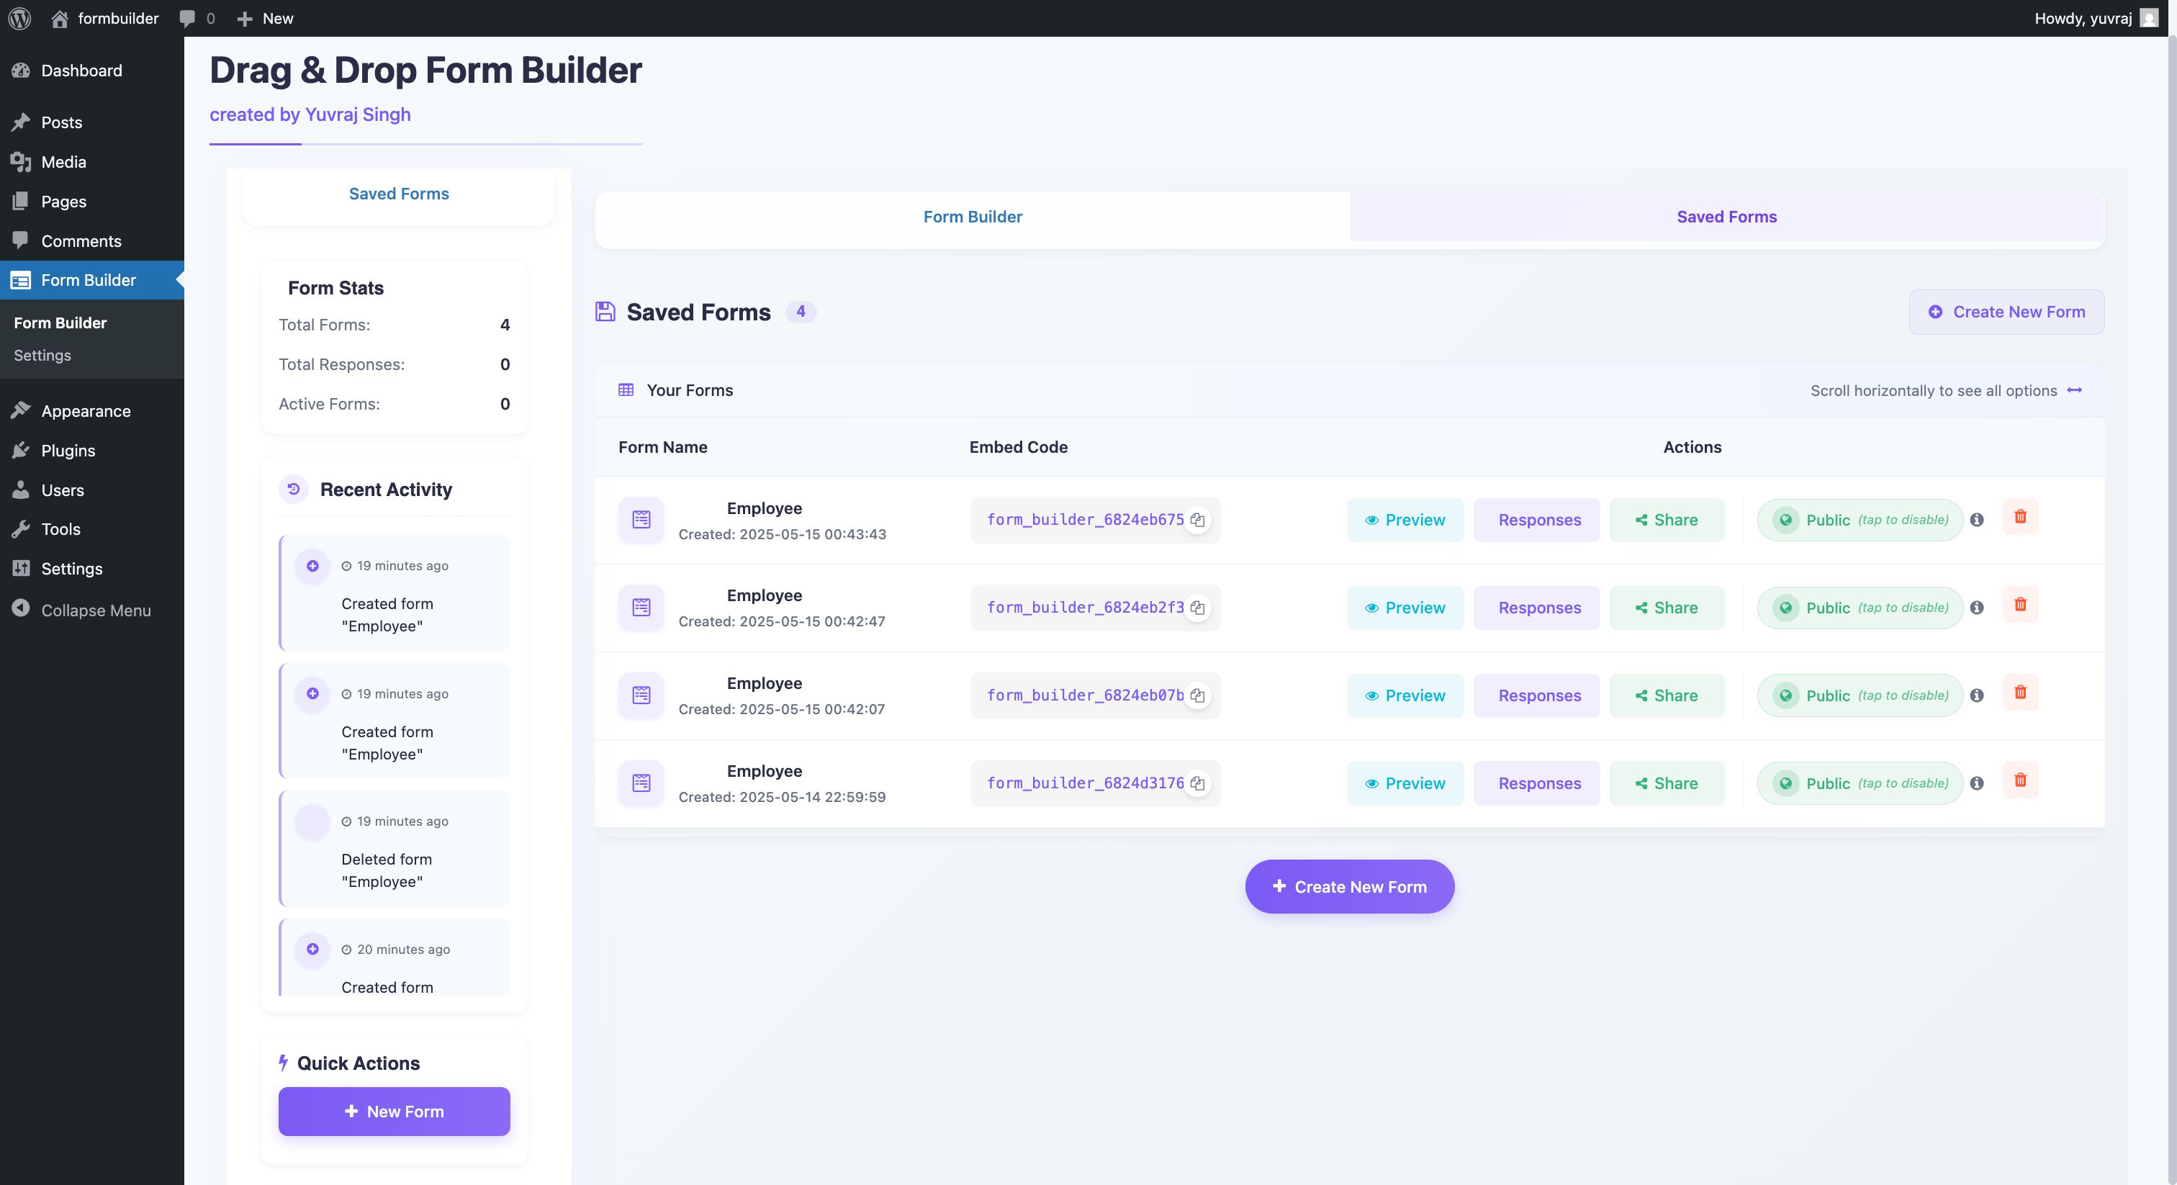Toggle Public visibility on last Employee form
This screenshot has width=2177, height=1185.
pos(1860,783)
